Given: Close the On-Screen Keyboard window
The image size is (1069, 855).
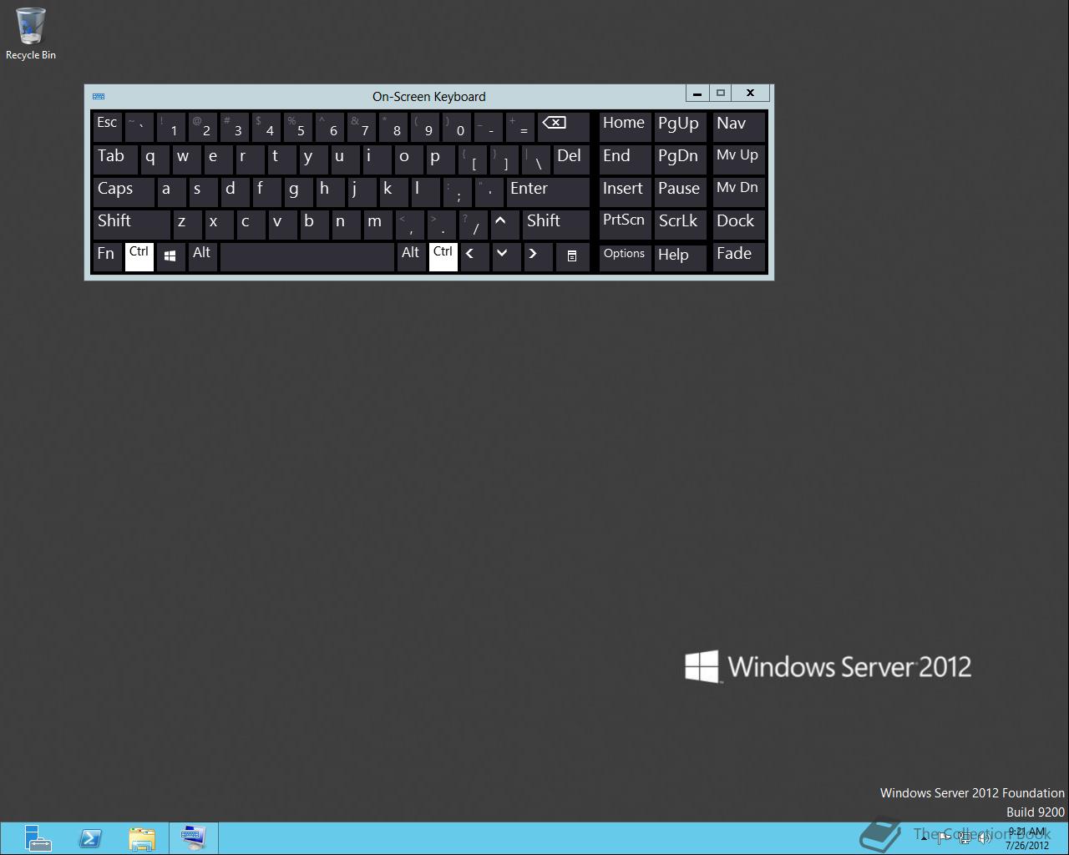Looking at the screenshot, I should 751,94.
